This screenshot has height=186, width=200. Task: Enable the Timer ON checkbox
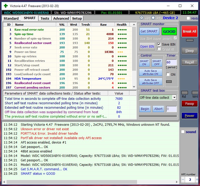tap(168, 74)
